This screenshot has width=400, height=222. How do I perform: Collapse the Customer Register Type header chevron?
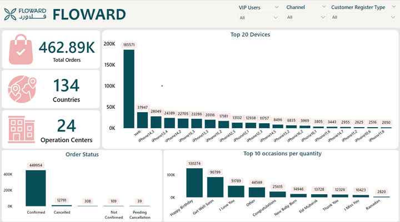click(x=393, y=7)
